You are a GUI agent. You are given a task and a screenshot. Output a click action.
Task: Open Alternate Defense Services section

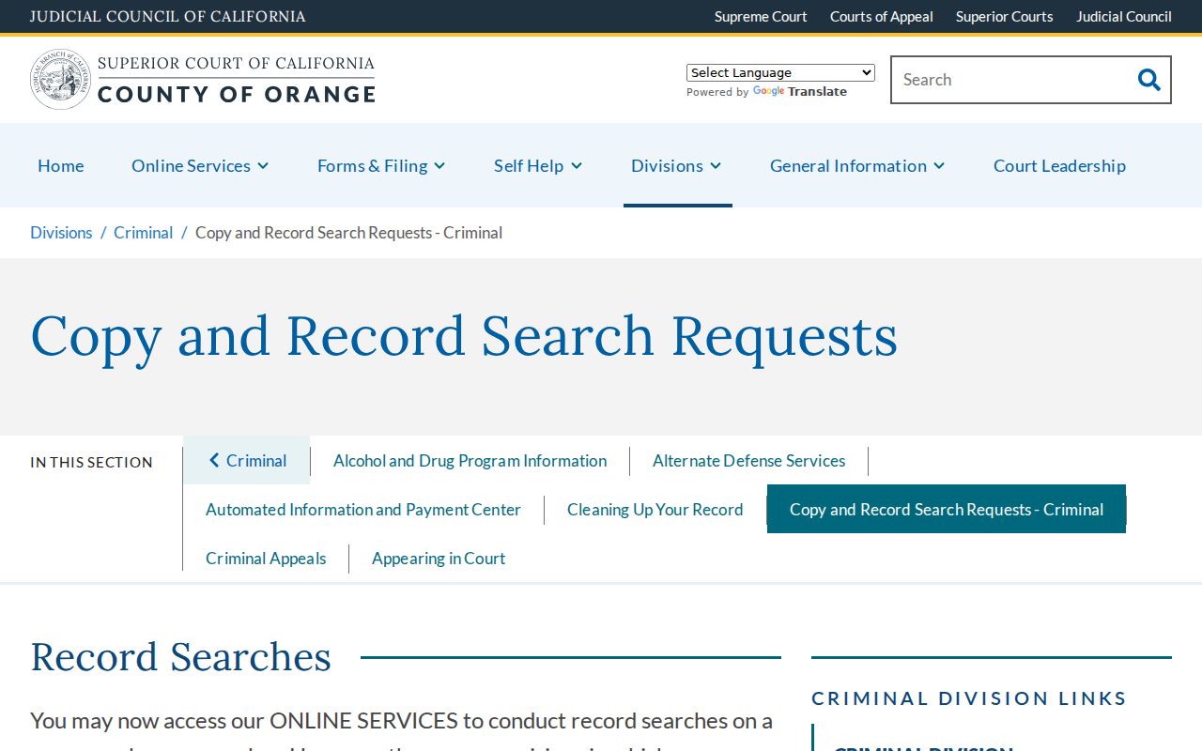(x=748, y=460)
